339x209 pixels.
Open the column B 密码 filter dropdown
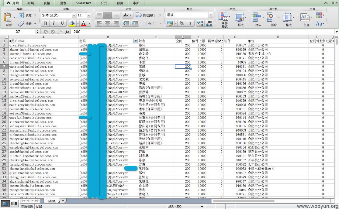(135, 41)
